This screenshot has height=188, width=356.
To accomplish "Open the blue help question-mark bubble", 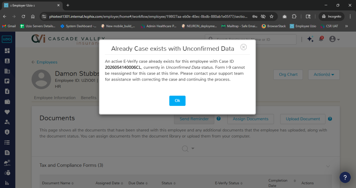I will coord(345,178).
